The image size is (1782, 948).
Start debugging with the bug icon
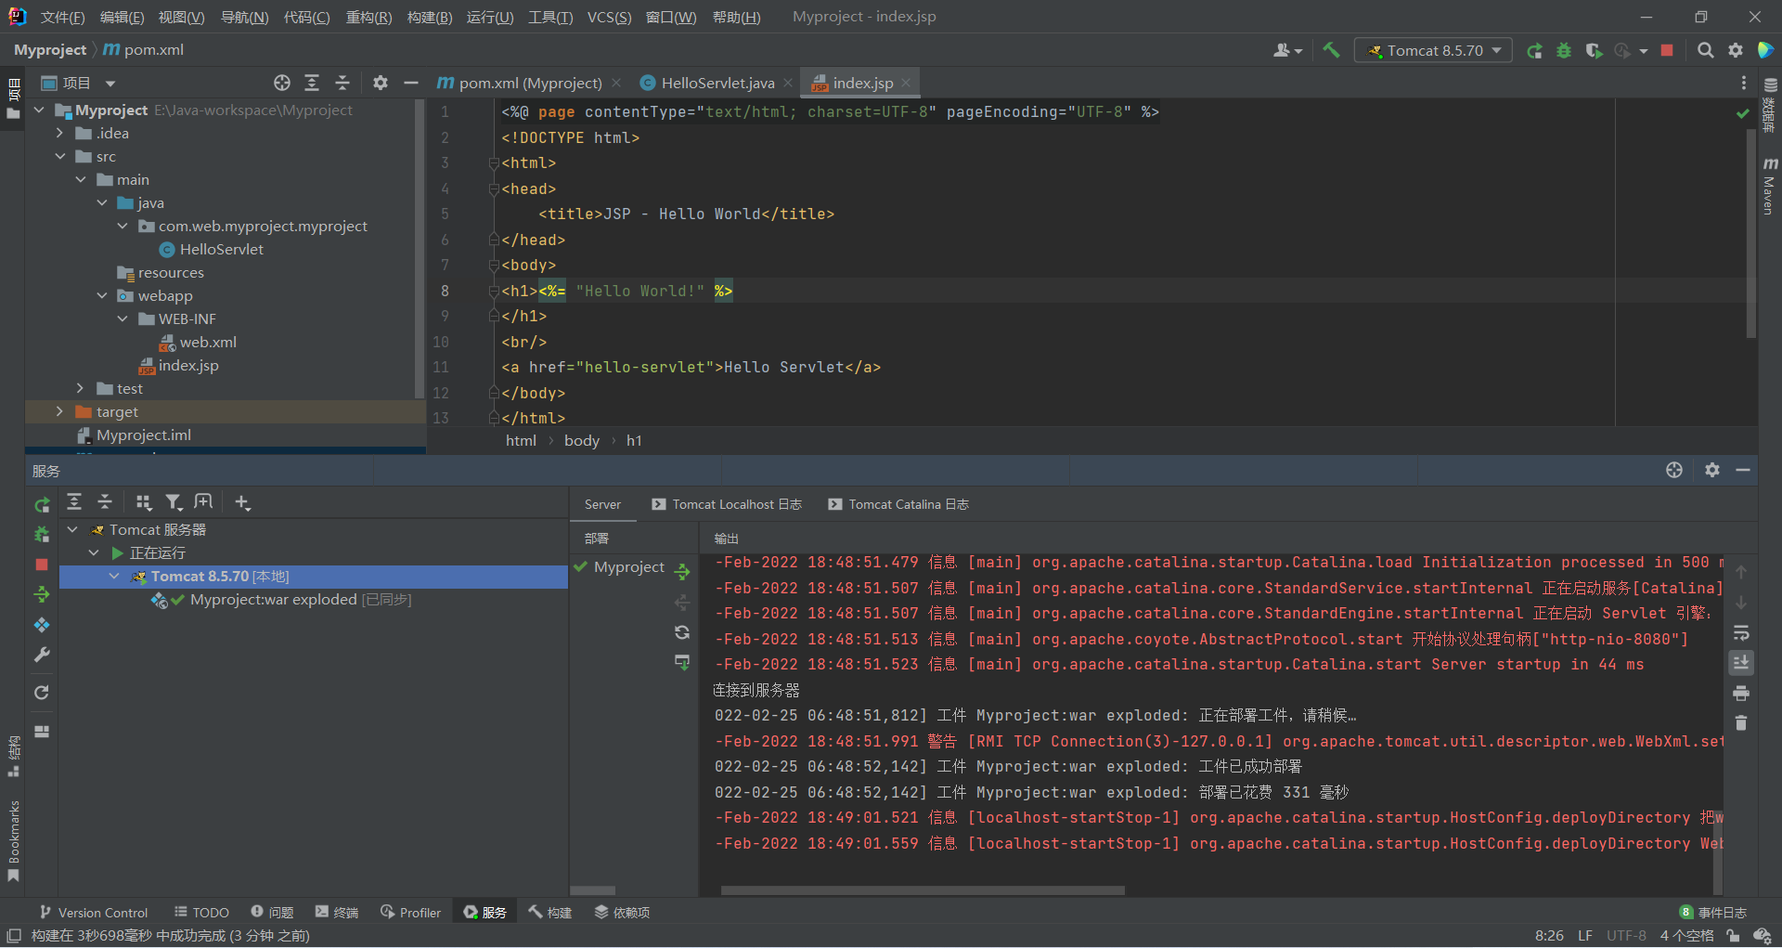tap(1564, 50)
